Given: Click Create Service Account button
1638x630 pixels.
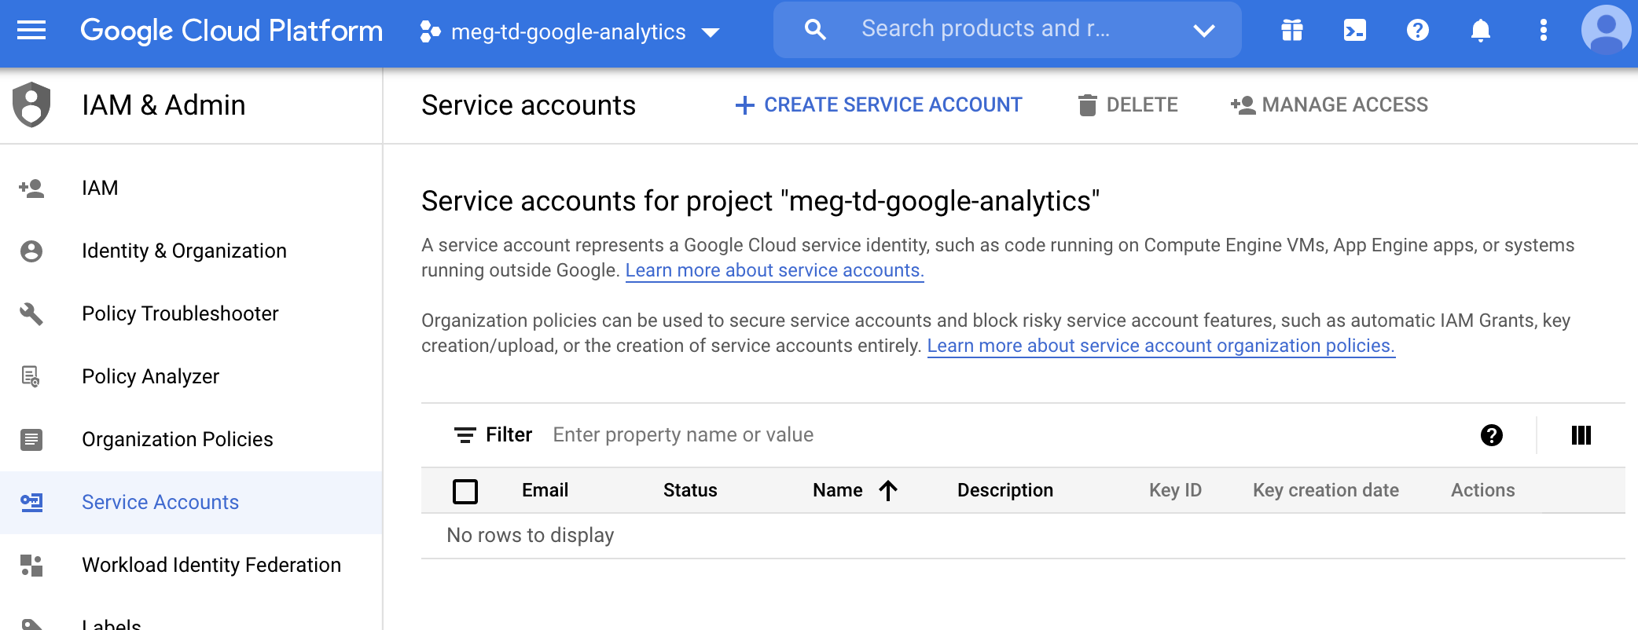Looking at the screenshot, I should tap(878, 105).
